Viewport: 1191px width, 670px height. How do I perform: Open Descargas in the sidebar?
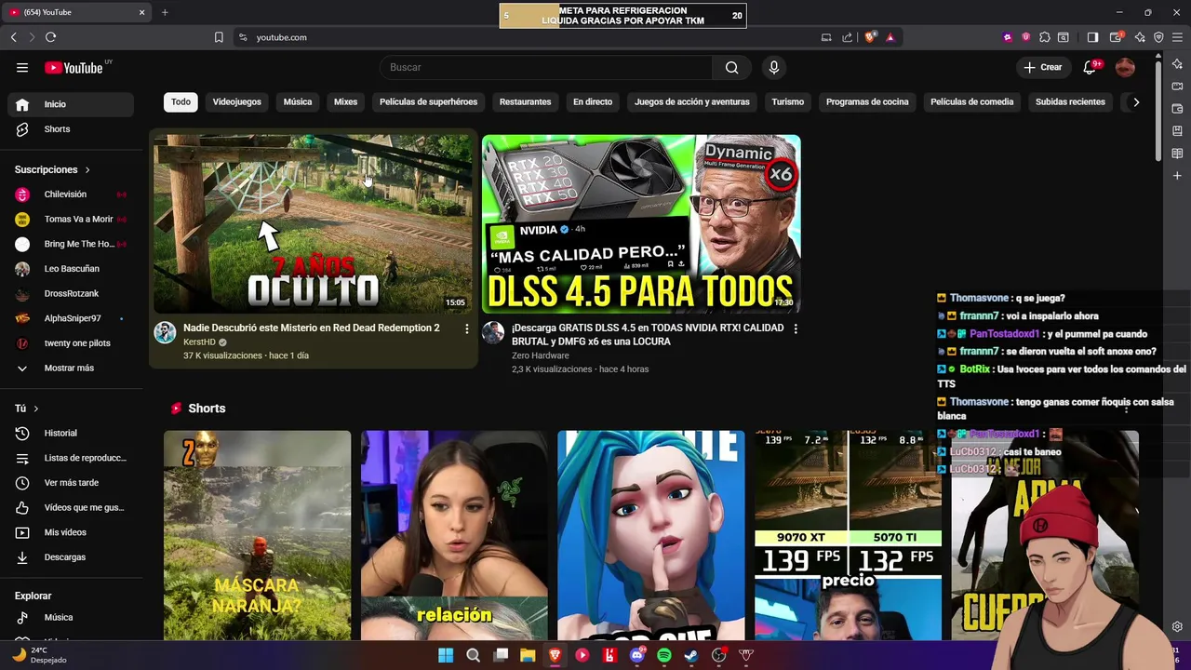pyautogui.click(x=71, y=557)
